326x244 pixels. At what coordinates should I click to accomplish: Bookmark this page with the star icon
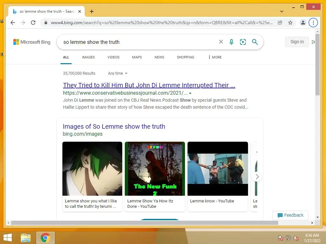[290, 23]
